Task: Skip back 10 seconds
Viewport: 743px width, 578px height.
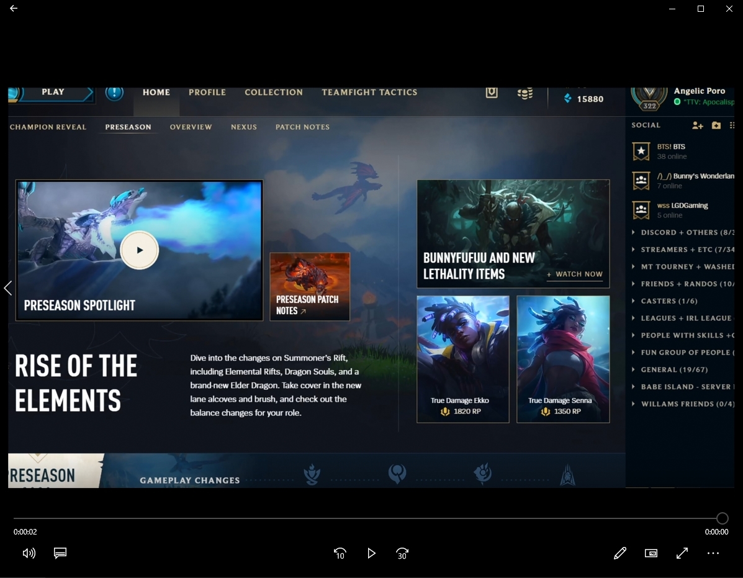Action: (340, 553)
